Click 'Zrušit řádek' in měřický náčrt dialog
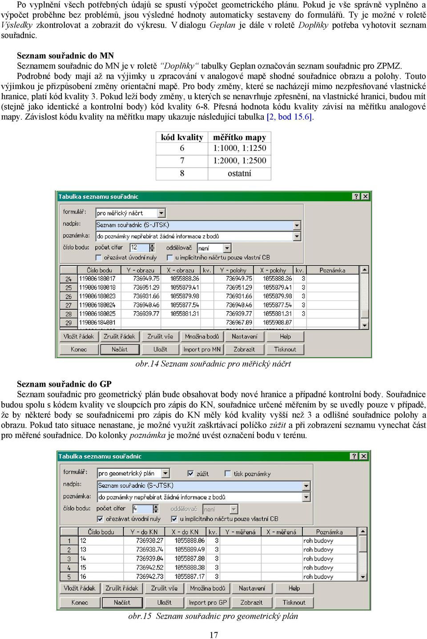Viewport: 427px width, 639px height. (119, 336)
